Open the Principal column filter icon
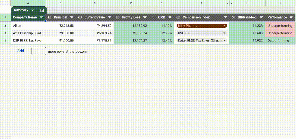Image resolution: width=296 pixels, height=139 pixels. pyautogui.click(x=72, y=17)
